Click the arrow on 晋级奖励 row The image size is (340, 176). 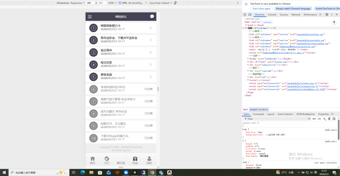pyautogui.click(x=150, y=77)
